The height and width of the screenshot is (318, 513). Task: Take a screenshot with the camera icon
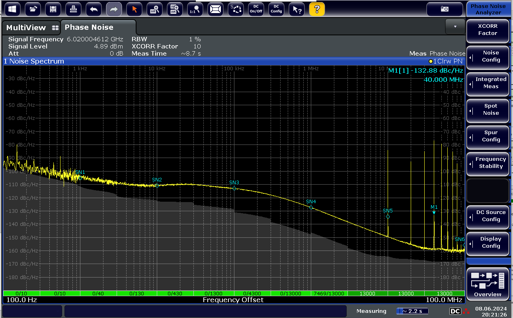click(x=445, y=9)
